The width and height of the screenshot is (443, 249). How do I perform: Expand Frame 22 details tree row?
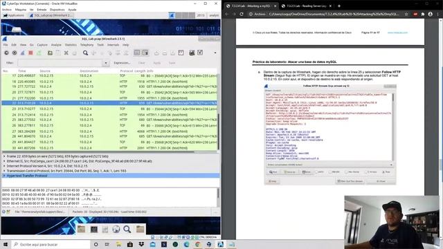4,156
